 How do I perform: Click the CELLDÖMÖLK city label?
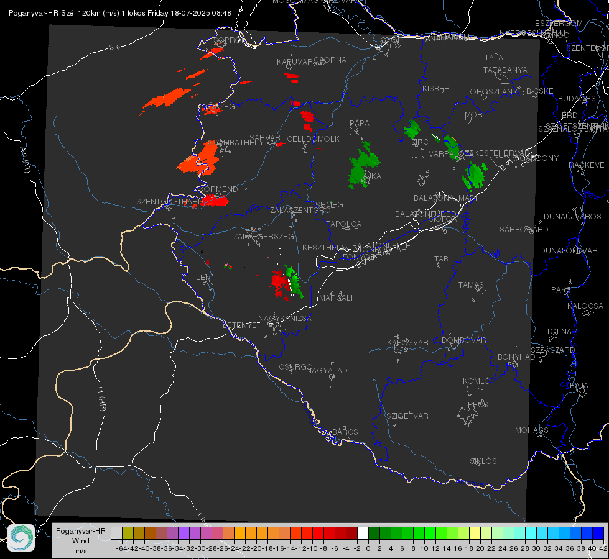[x=313, y=139]
